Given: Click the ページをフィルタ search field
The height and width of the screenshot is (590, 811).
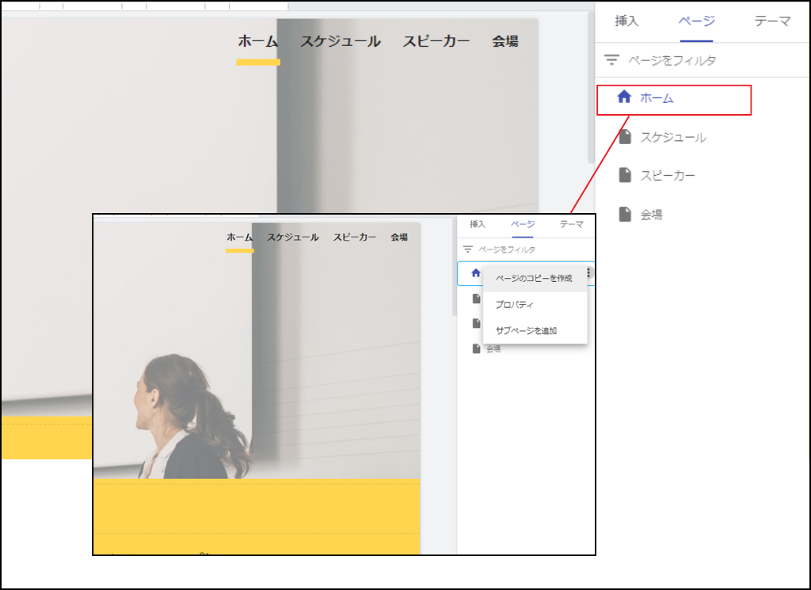Looking at the screenshot, I should pyautogui.click(x=673, y=58).
